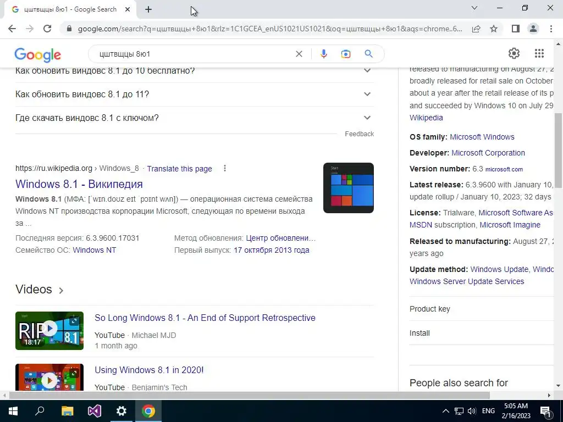563x422 pixels.
Task: Click the site lock icon in address bar
Action: point(69,29)
